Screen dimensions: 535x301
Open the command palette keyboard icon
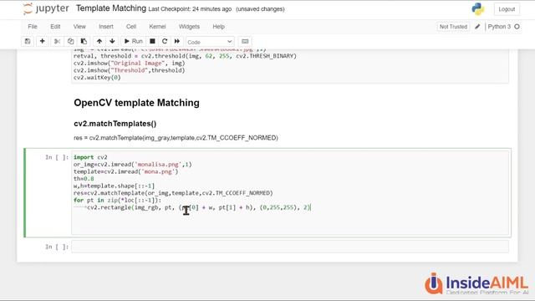pos(245,41)
